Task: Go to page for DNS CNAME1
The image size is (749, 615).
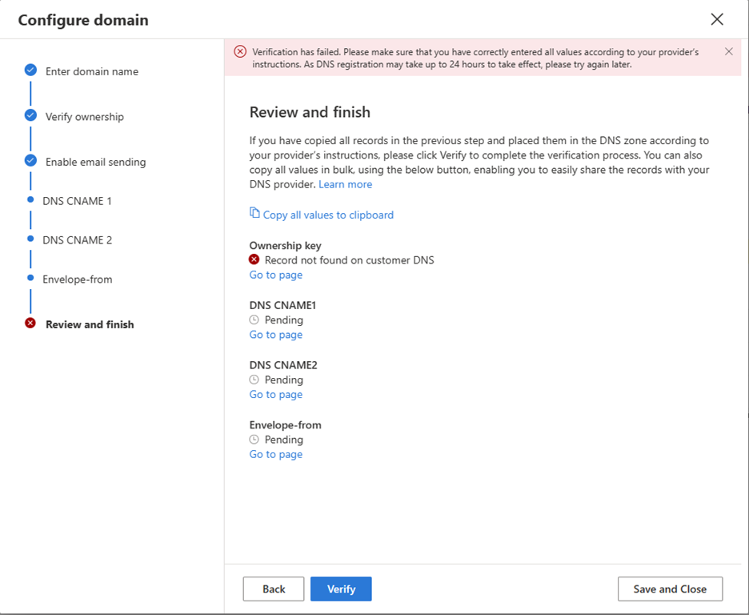Action: (276, 335)
